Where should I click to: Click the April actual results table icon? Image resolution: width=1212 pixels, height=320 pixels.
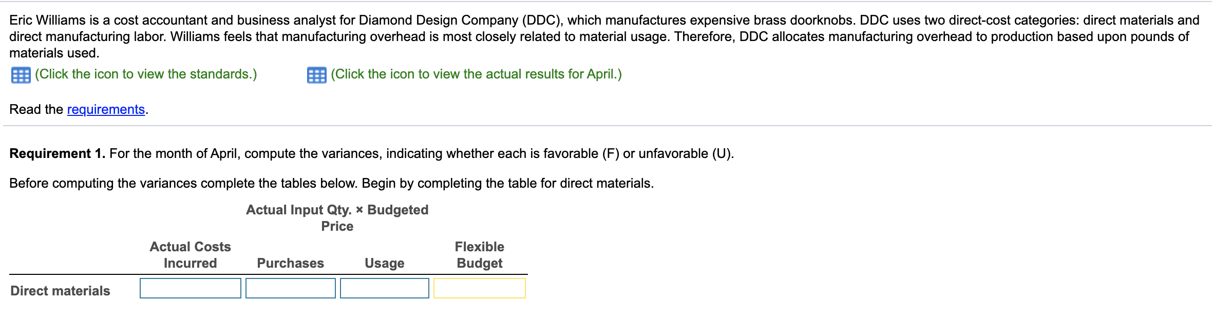tap(316, 75)
